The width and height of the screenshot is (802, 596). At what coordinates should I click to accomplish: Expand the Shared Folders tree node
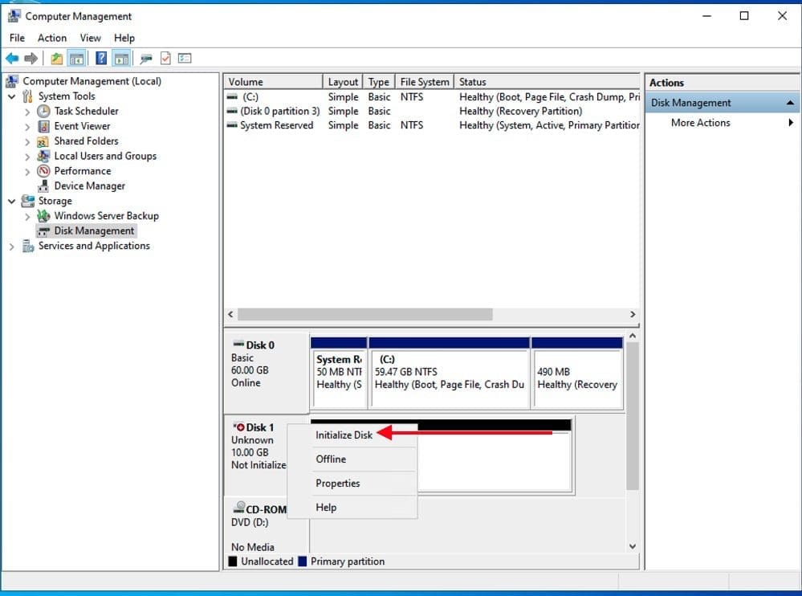click(x=27, y=141)
